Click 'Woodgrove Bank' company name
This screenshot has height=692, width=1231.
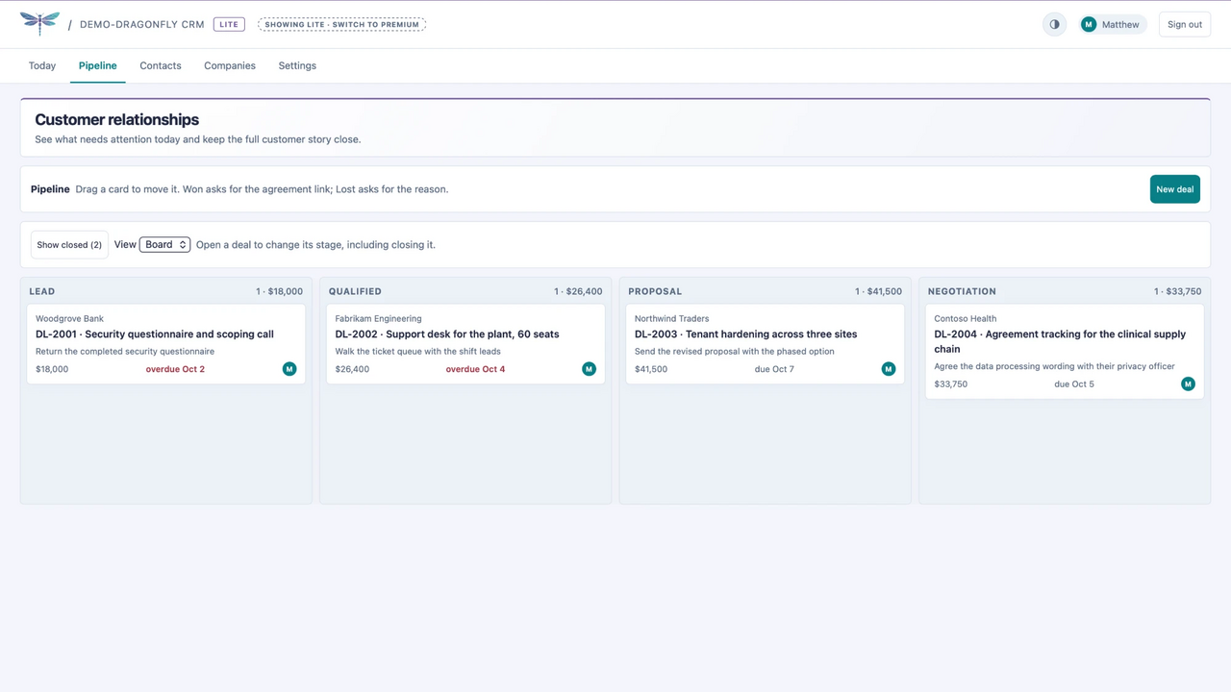click(x=69, y=319)
